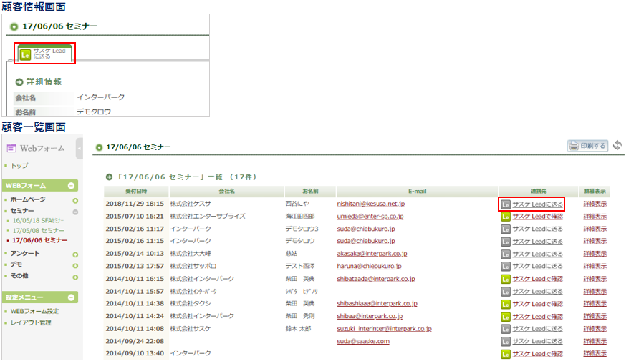Open the email shibaa@interpark.co.jp

370,316
